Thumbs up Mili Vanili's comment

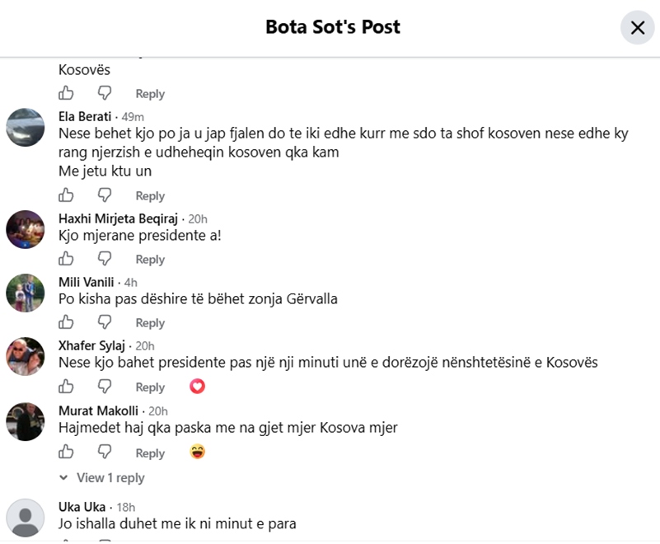(x=66, y=322)
